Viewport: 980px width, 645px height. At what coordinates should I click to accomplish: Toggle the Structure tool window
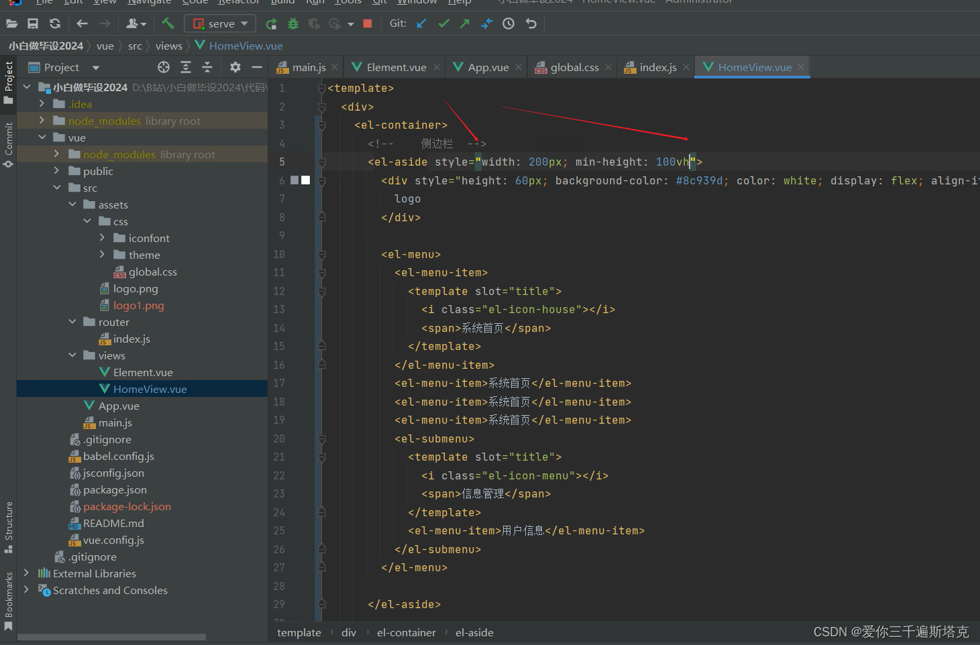click(8, 523)
